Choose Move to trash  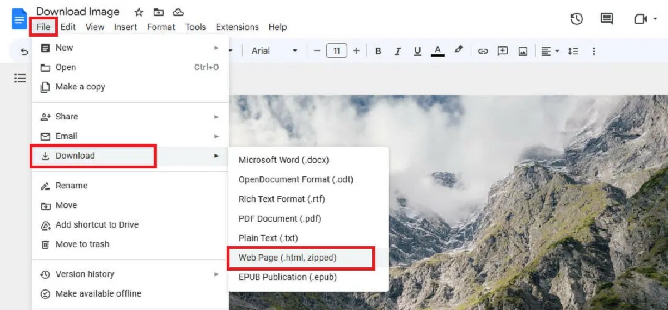tap(130, 244)
